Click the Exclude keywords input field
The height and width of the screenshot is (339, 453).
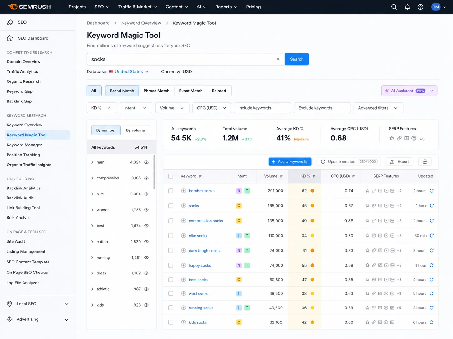(x=322, y=108)
